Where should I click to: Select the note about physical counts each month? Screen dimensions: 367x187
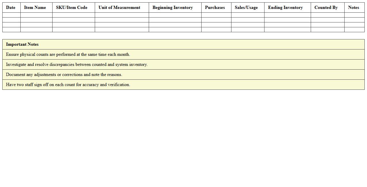[x=68, y=54]
